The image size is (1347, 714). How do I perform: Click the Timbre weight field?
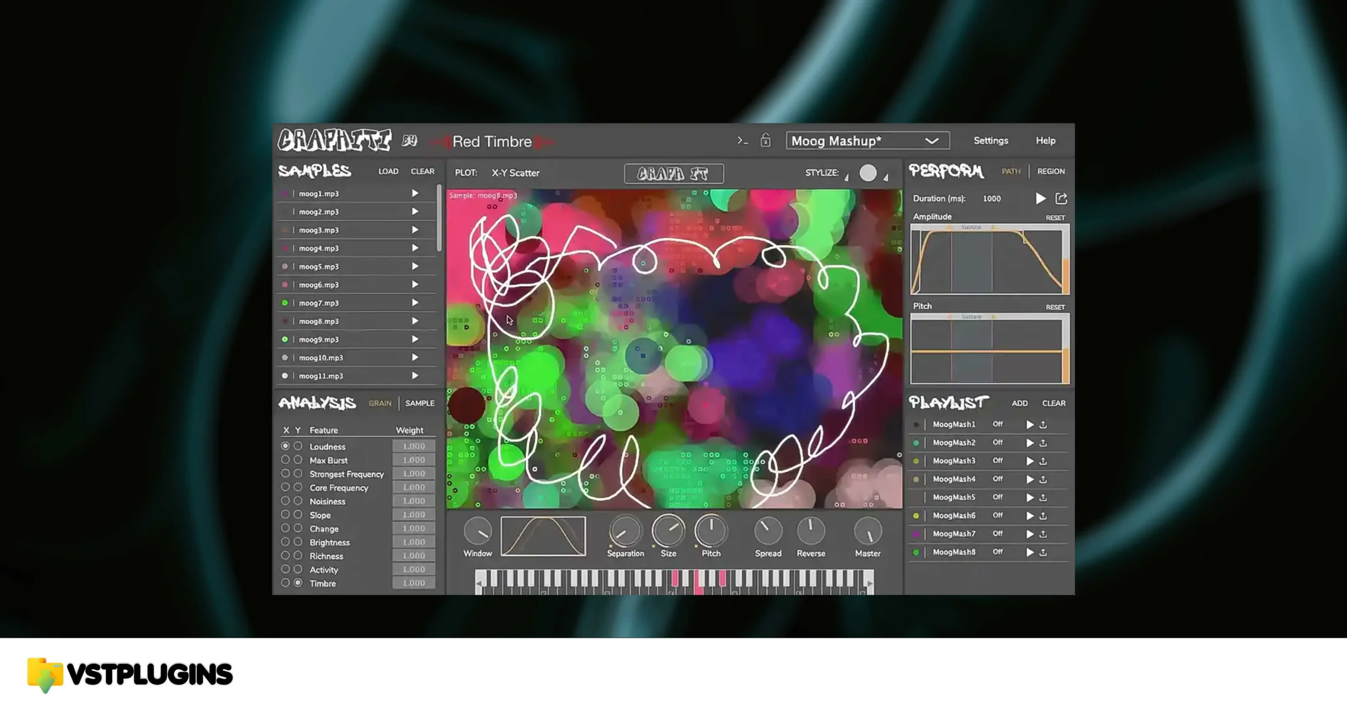(414, 582)
